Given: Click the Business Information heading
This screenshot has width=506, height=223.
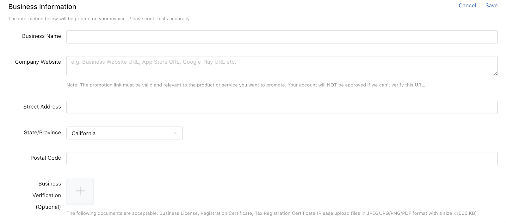Looking at the screenshot, I should click(42, 7).
